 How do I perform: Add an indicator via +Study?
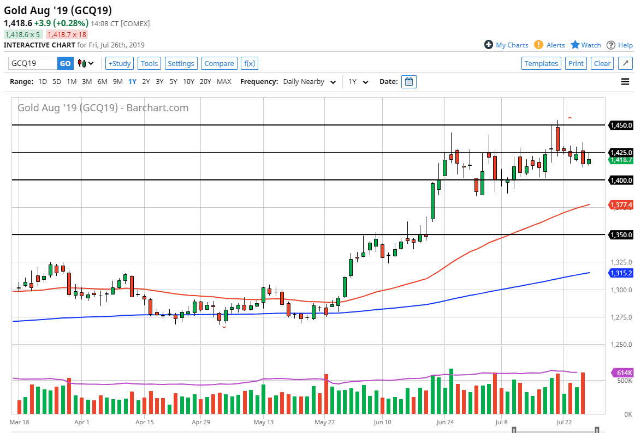pos(119,63)
